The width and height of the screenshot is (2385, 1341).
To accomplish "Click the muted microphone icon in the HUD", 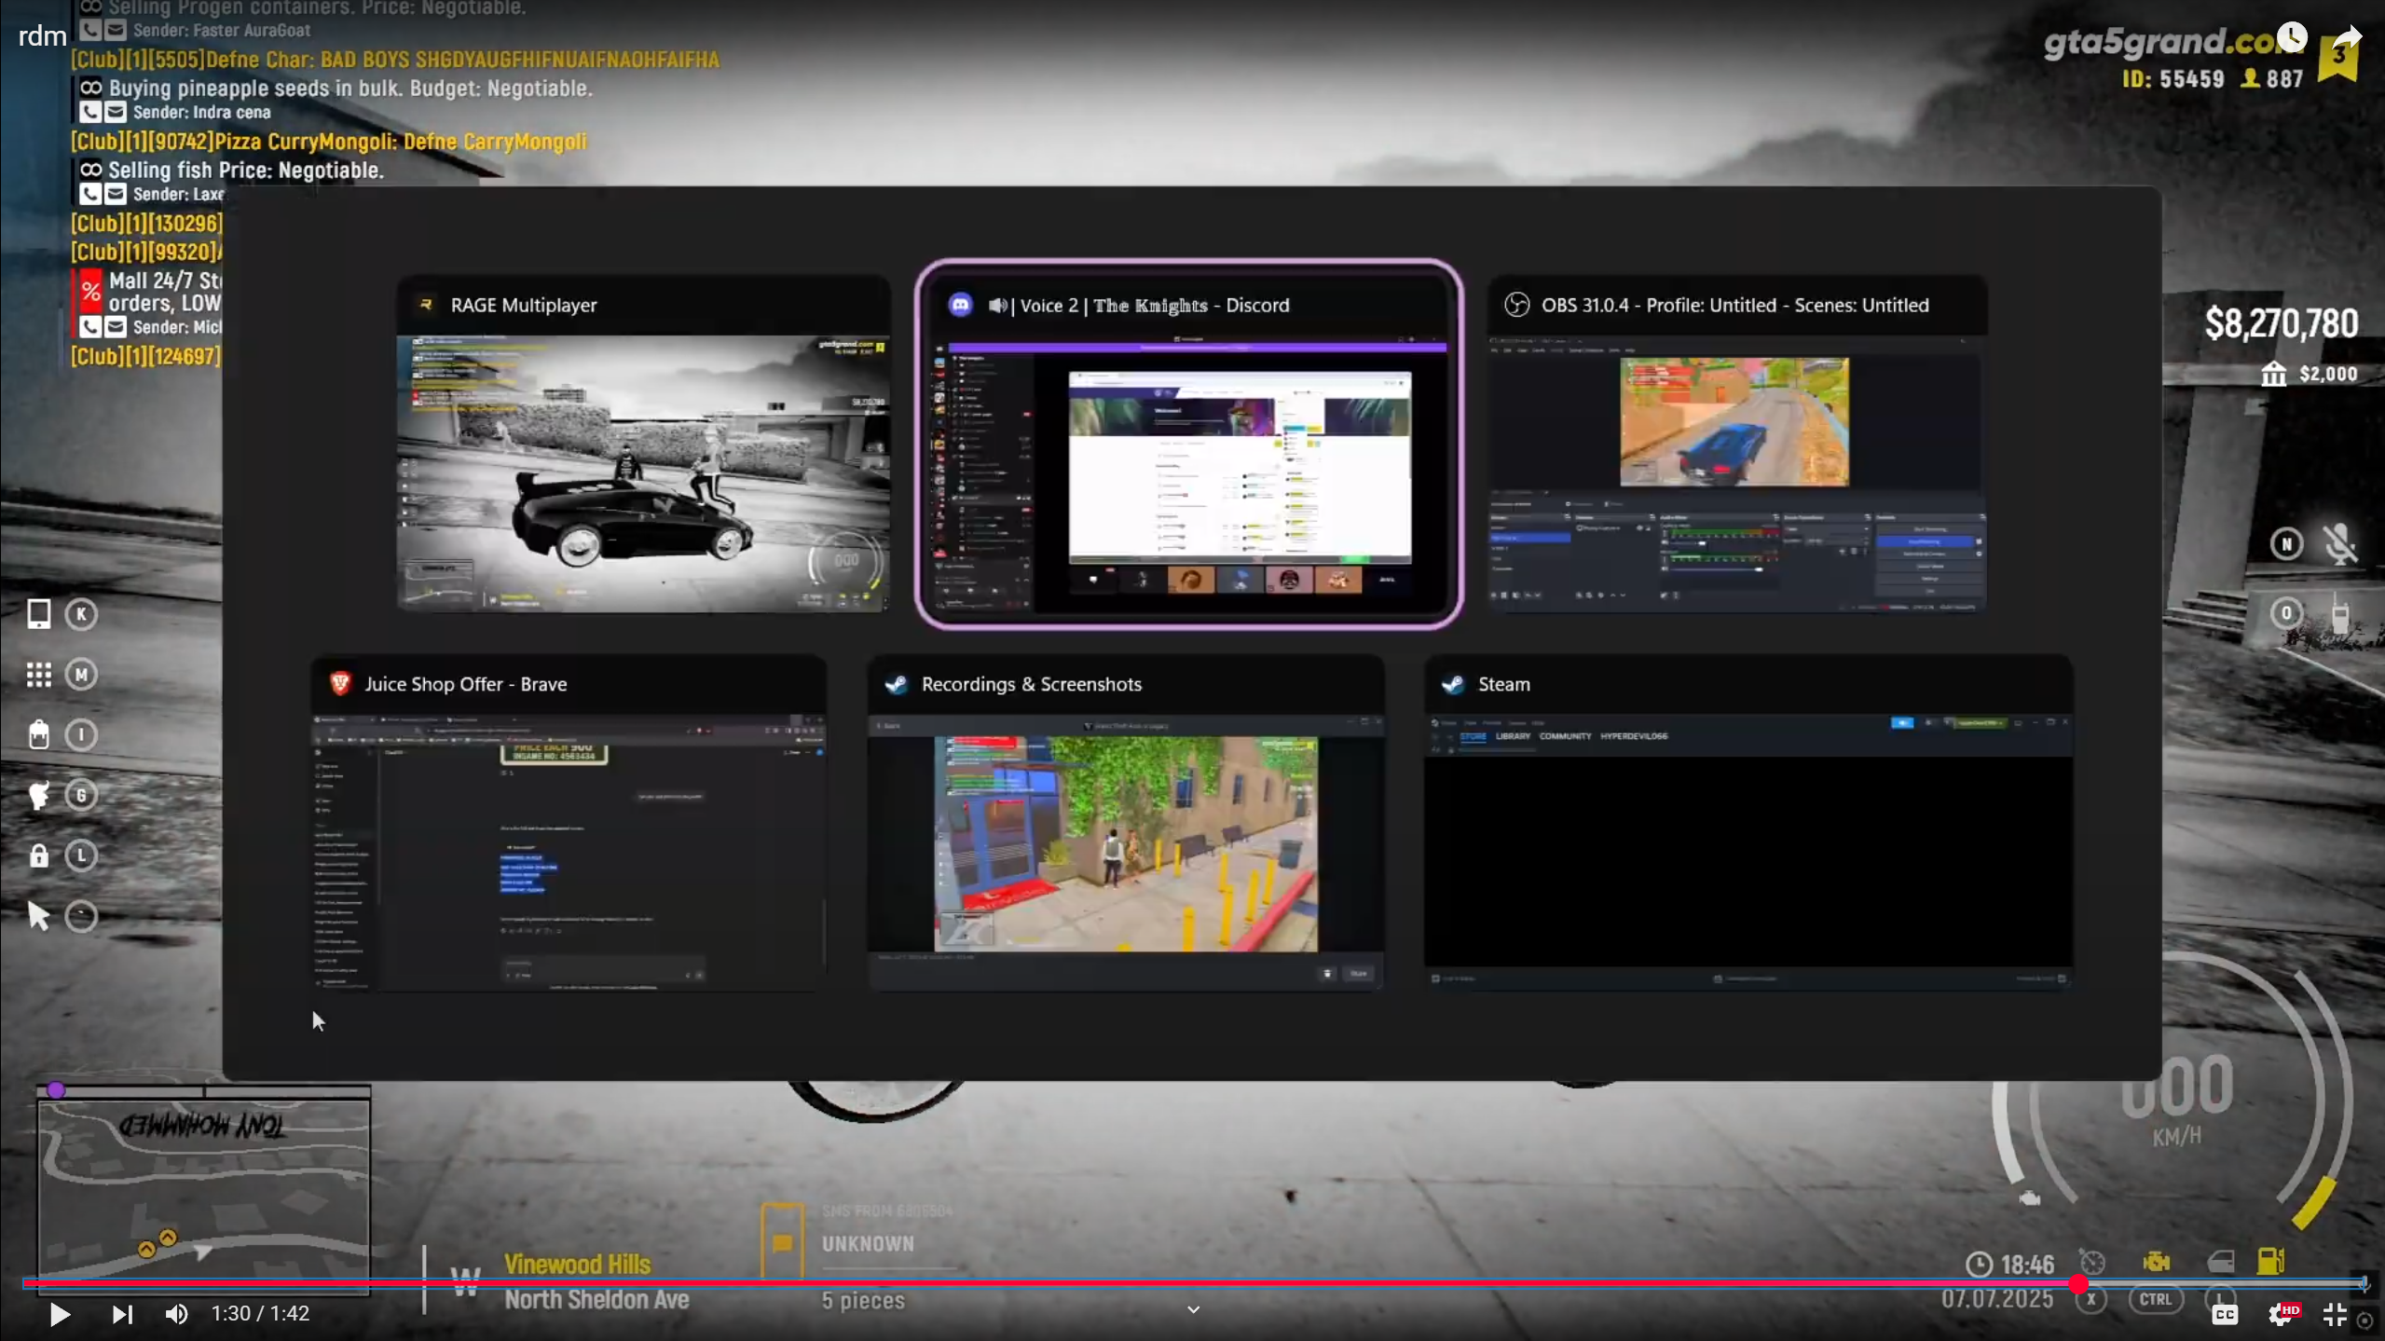I will pyautogui.click(x=2340, y=543).
